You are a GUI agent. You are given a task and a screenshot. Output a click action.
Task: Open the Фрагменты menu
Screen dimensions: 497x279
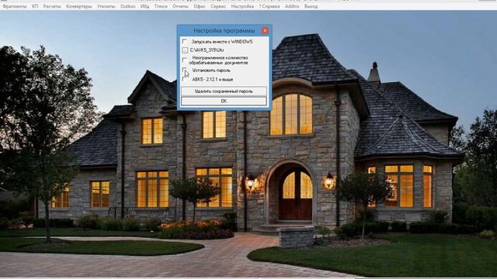15,6
